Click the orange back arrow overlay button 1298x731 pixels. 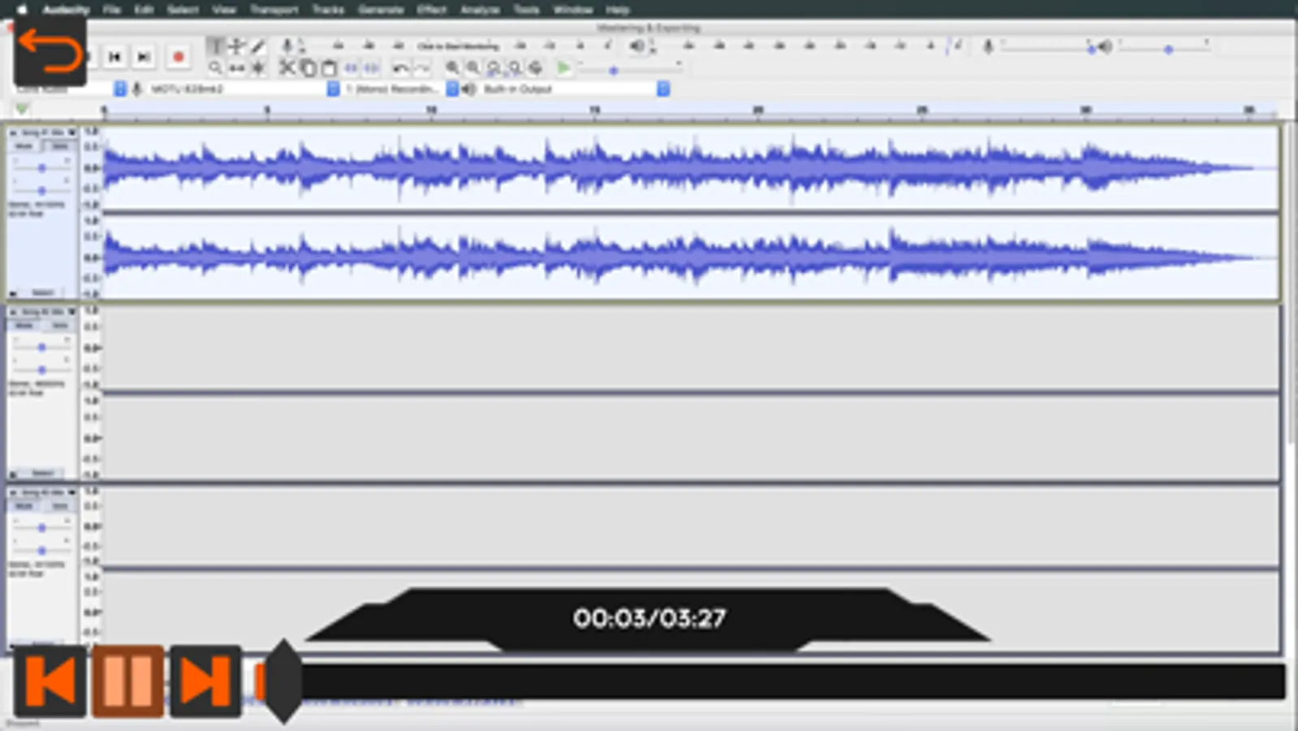(50, 52)
